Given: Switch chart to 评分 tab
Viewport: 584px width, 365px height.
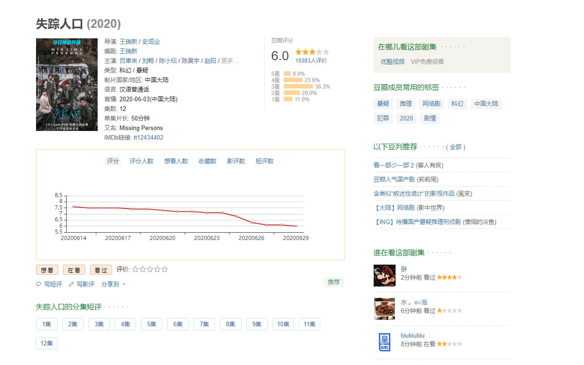Looking at the screenshot, I should click(113, 161).
